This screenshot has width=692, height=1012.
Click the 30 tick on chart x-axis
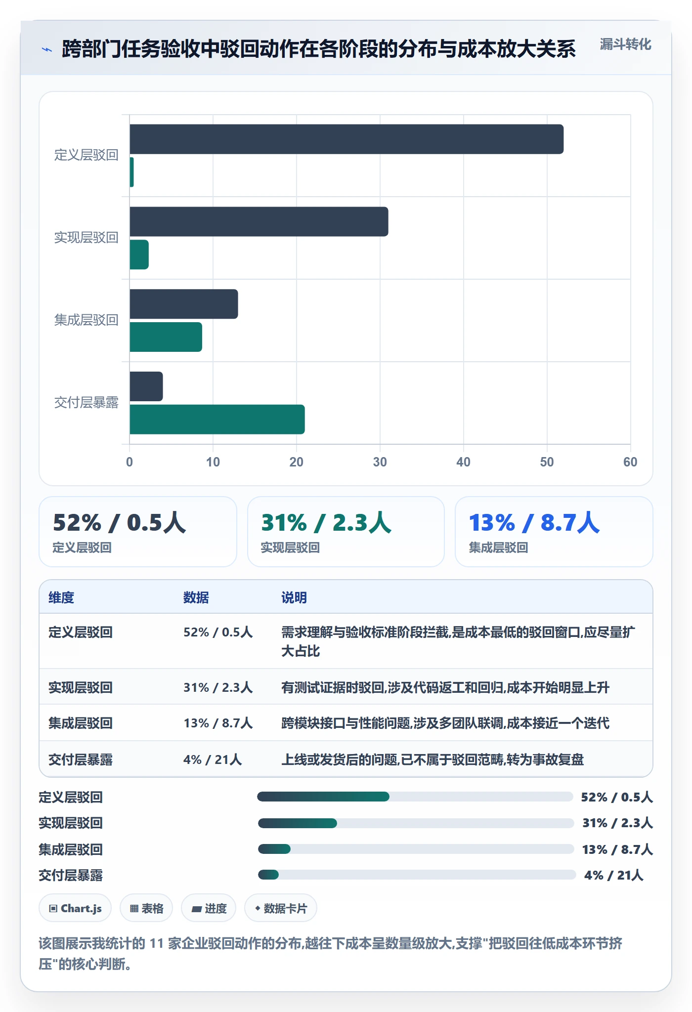click(x=380, y=462)
